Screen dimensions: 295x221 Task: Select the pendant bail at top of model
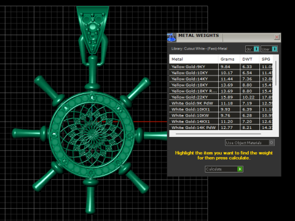point(93,31)
